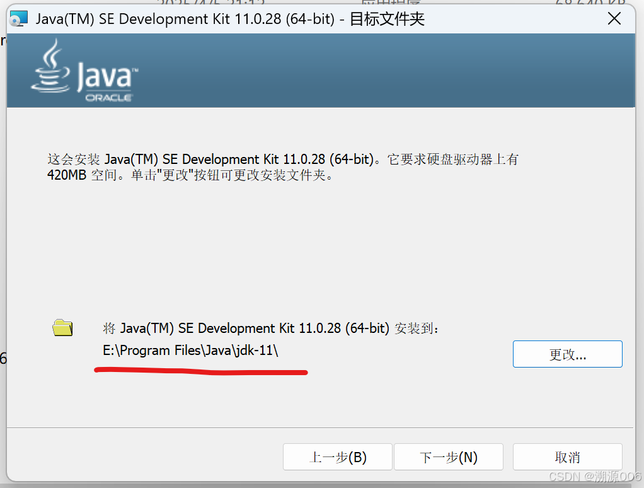
Task: Click the Java Oracle logo in banner
Action: 84,70
